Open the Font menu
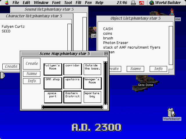The image size is (186, 139). pyautogui.click(x=56, y=3)
